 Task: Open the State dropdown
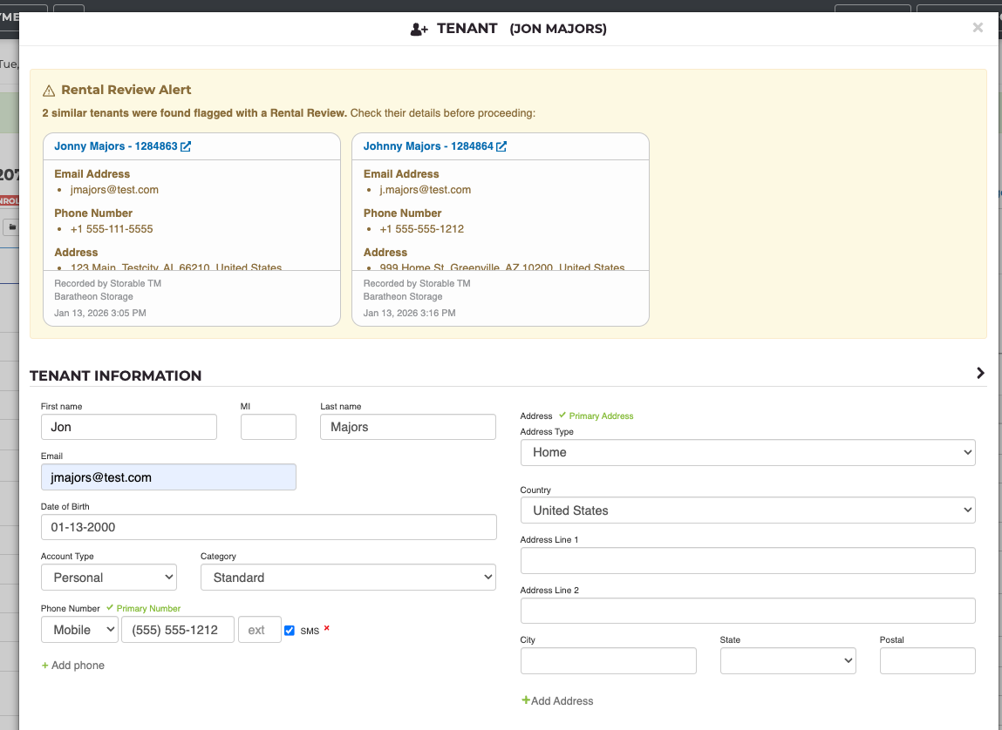coord(787,661)
